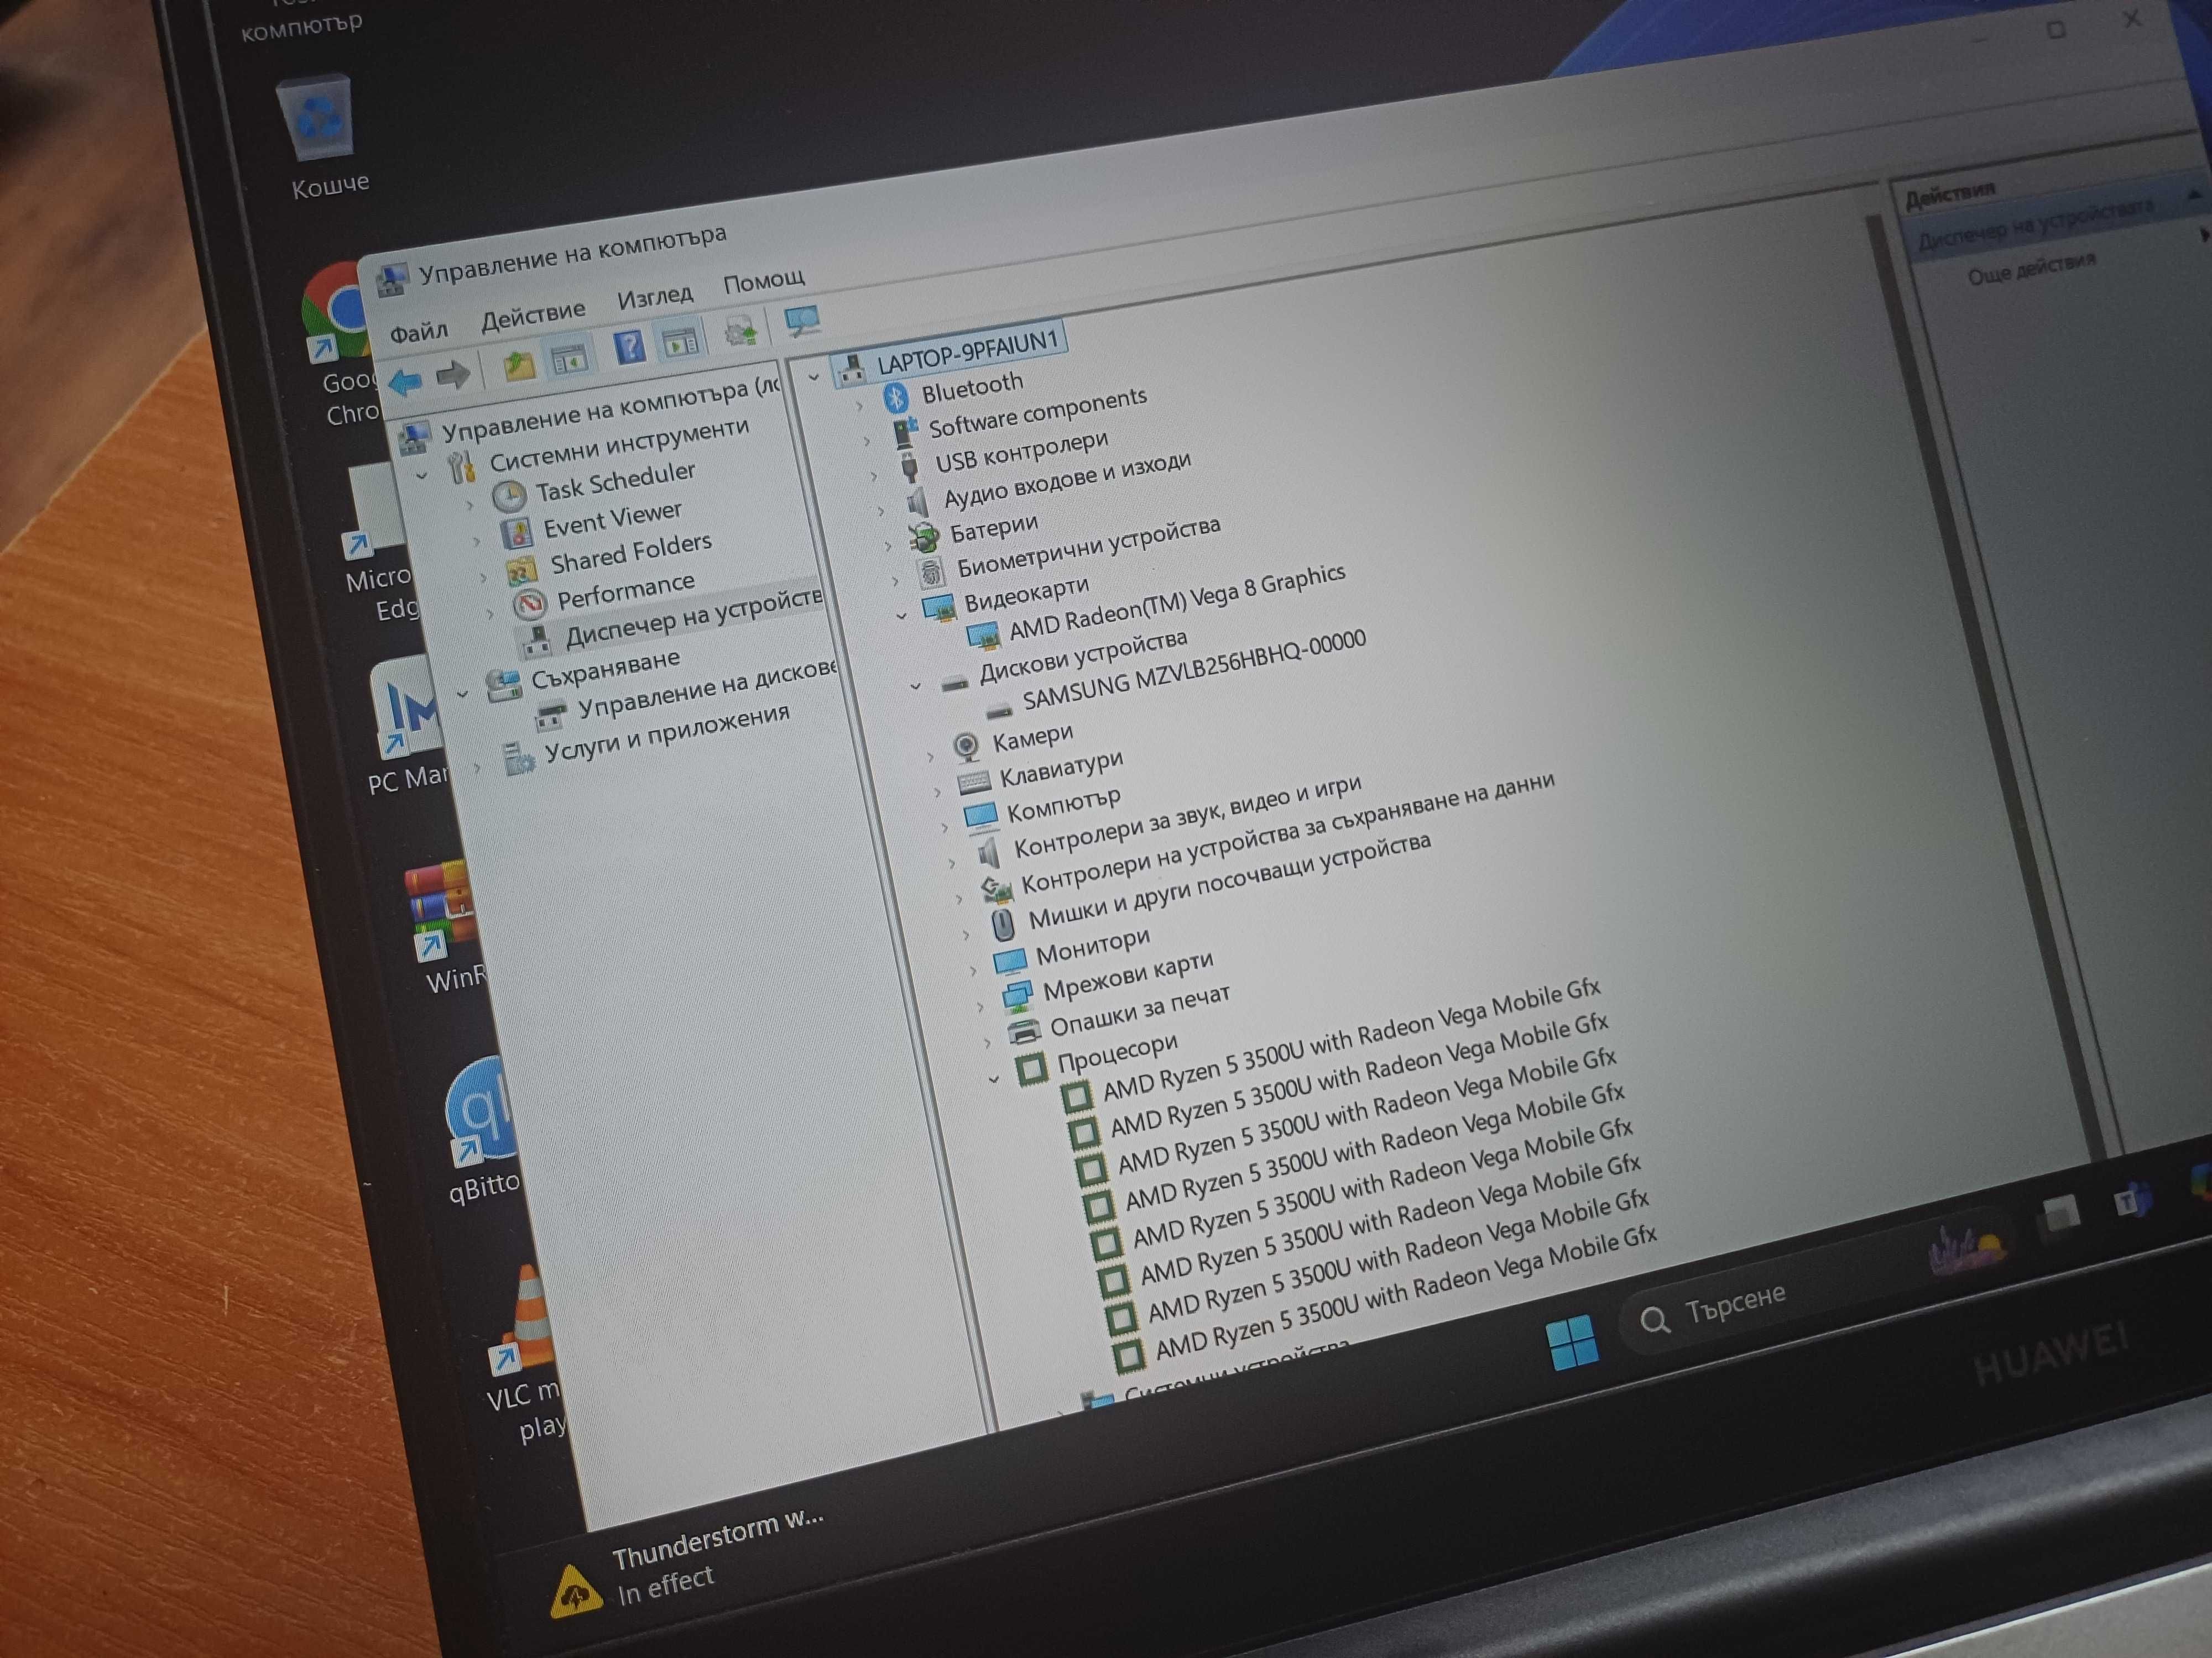
Task: Click the Клавиатури keyboard icon
Action: 973,780
